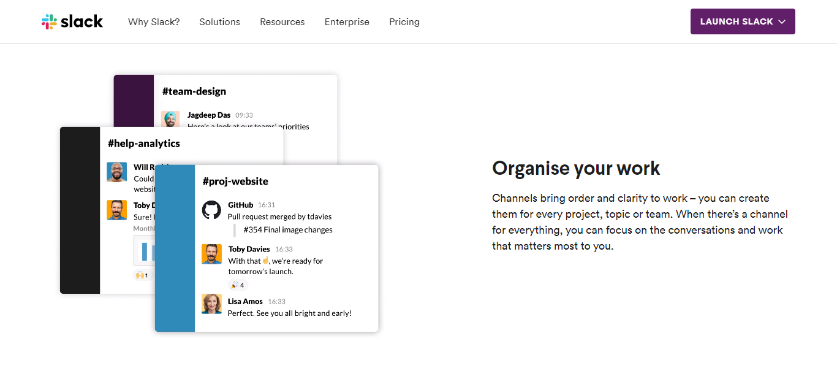Click 'Pull request merged by tdavies' message
This screenshot has height=368, width=837.
pyautogui.click(x=279, y=217)
